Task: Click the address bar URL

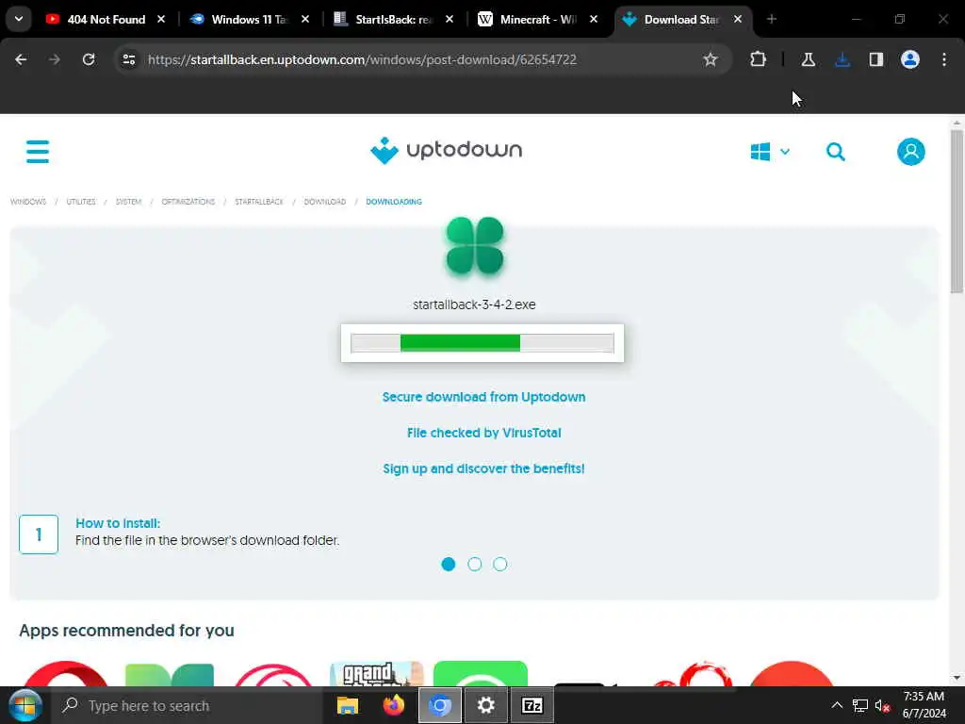Action: click(362, 59)
